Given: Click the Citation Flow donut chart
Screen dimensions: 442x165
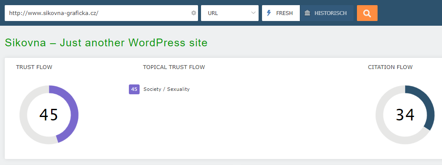Looking at the screenshot, I should 405,115.
